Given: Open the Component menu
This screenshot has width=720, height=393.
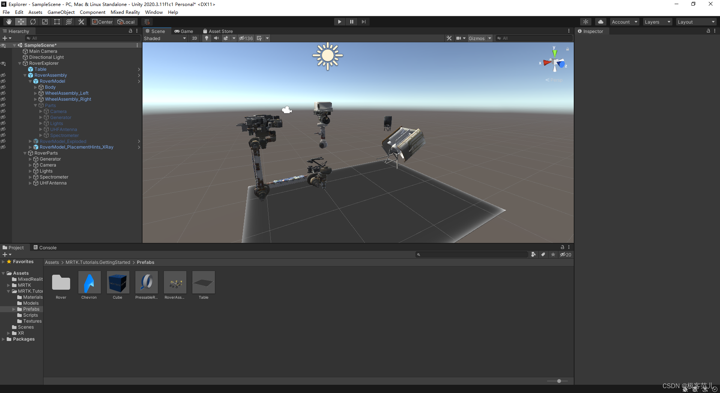Looking at the screenshot, I should (x=93, y=12).
